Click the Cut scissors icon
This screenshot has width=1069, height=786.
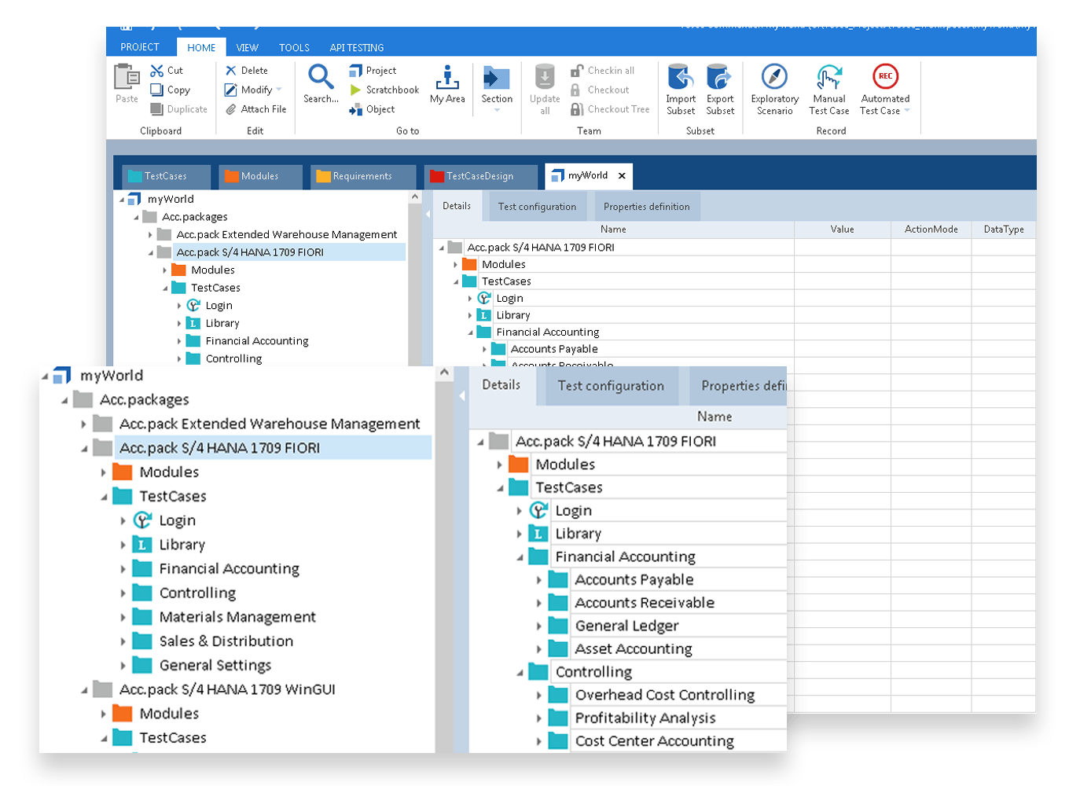pos(157,71)
